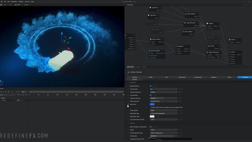252x142 pixels.
Task: Open the Particles type dropdown
Action: [x=163, y=89]
